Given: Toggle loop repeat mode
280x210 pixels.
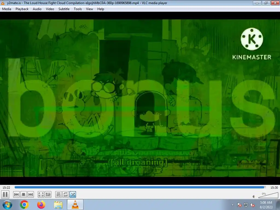Looking at the screenshot, I should (66, 194).
